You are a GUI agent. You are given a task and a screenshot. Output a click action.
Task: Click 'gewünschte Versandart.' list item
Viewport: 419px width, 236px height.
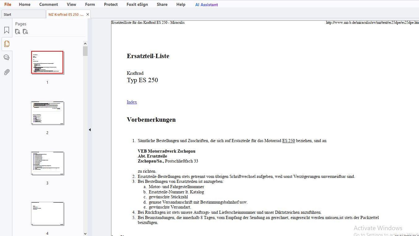170,207
